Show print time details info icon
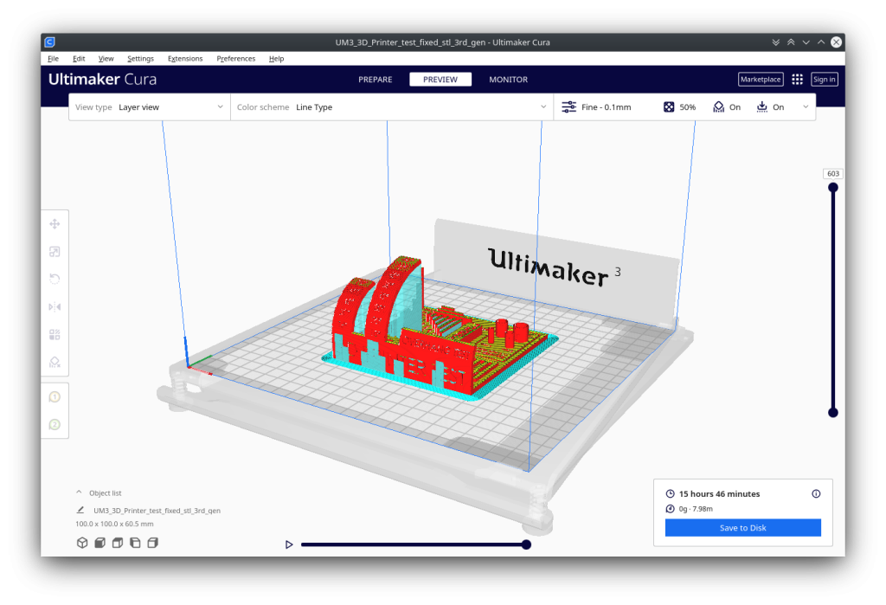The width and height of the screenshot is (886, 605). coord(817,493)
